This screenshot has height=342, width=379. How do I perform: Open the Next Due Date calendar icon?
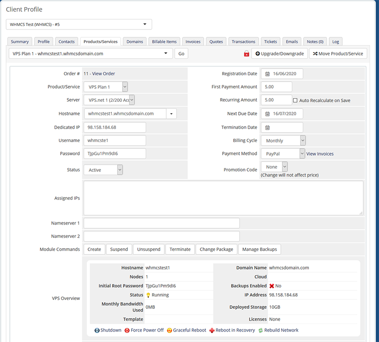[x=267, y=114]
